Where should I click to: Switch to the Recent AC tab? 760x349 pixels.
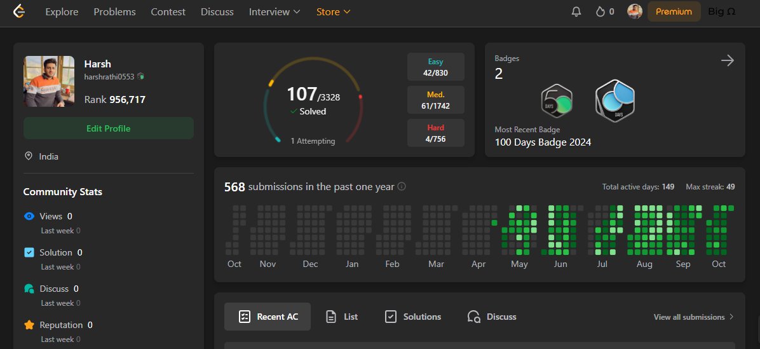pos(268,317)
